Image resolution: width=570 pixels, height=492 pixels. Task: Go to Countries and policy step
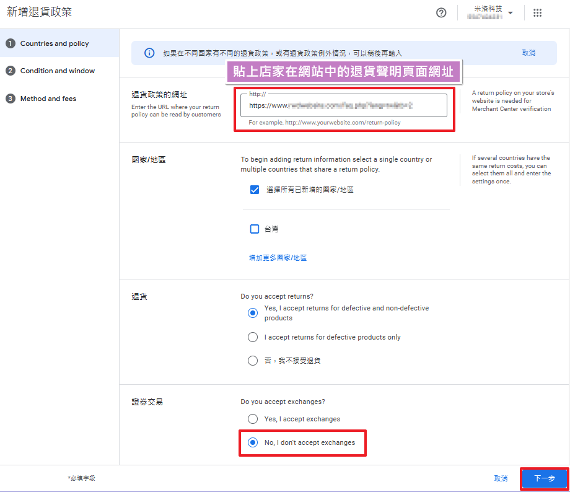pos(55,43)
